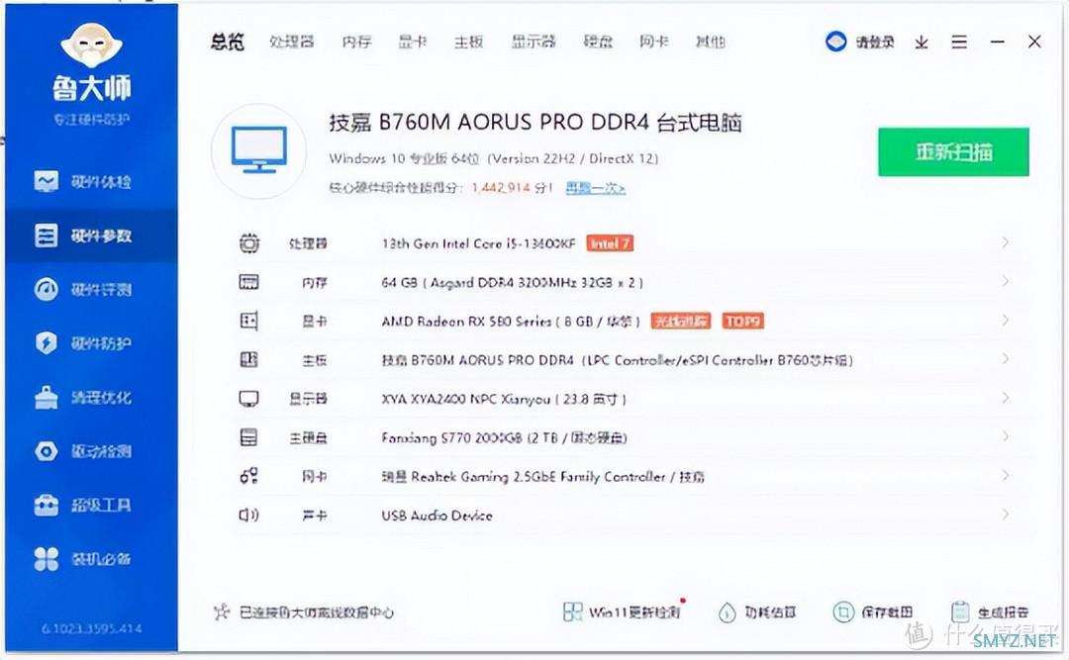This screenshot has width=1069, height=660.
Task: Switch to the top 网卡 tab
Action: [x=654, y=42]
